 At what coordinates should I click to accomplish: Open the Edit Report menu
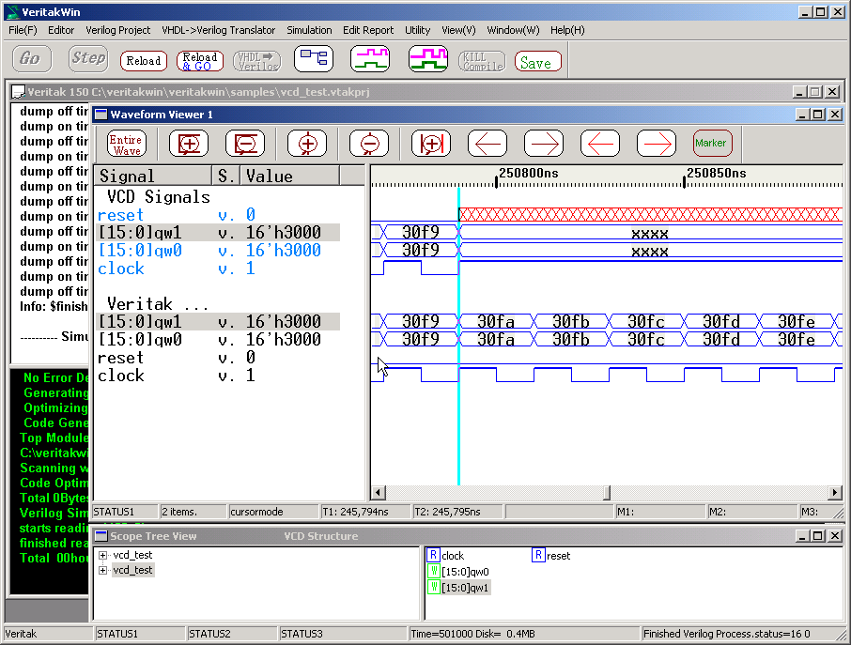[368, 30]
